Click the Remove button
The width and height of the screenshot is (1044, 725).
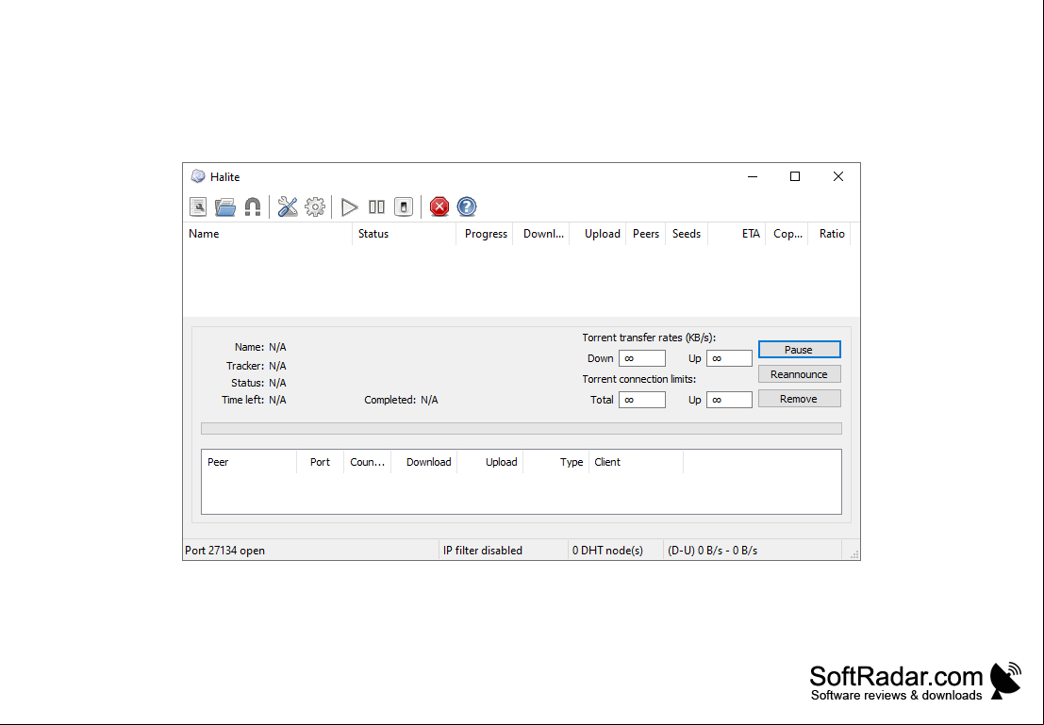point(799,399)
